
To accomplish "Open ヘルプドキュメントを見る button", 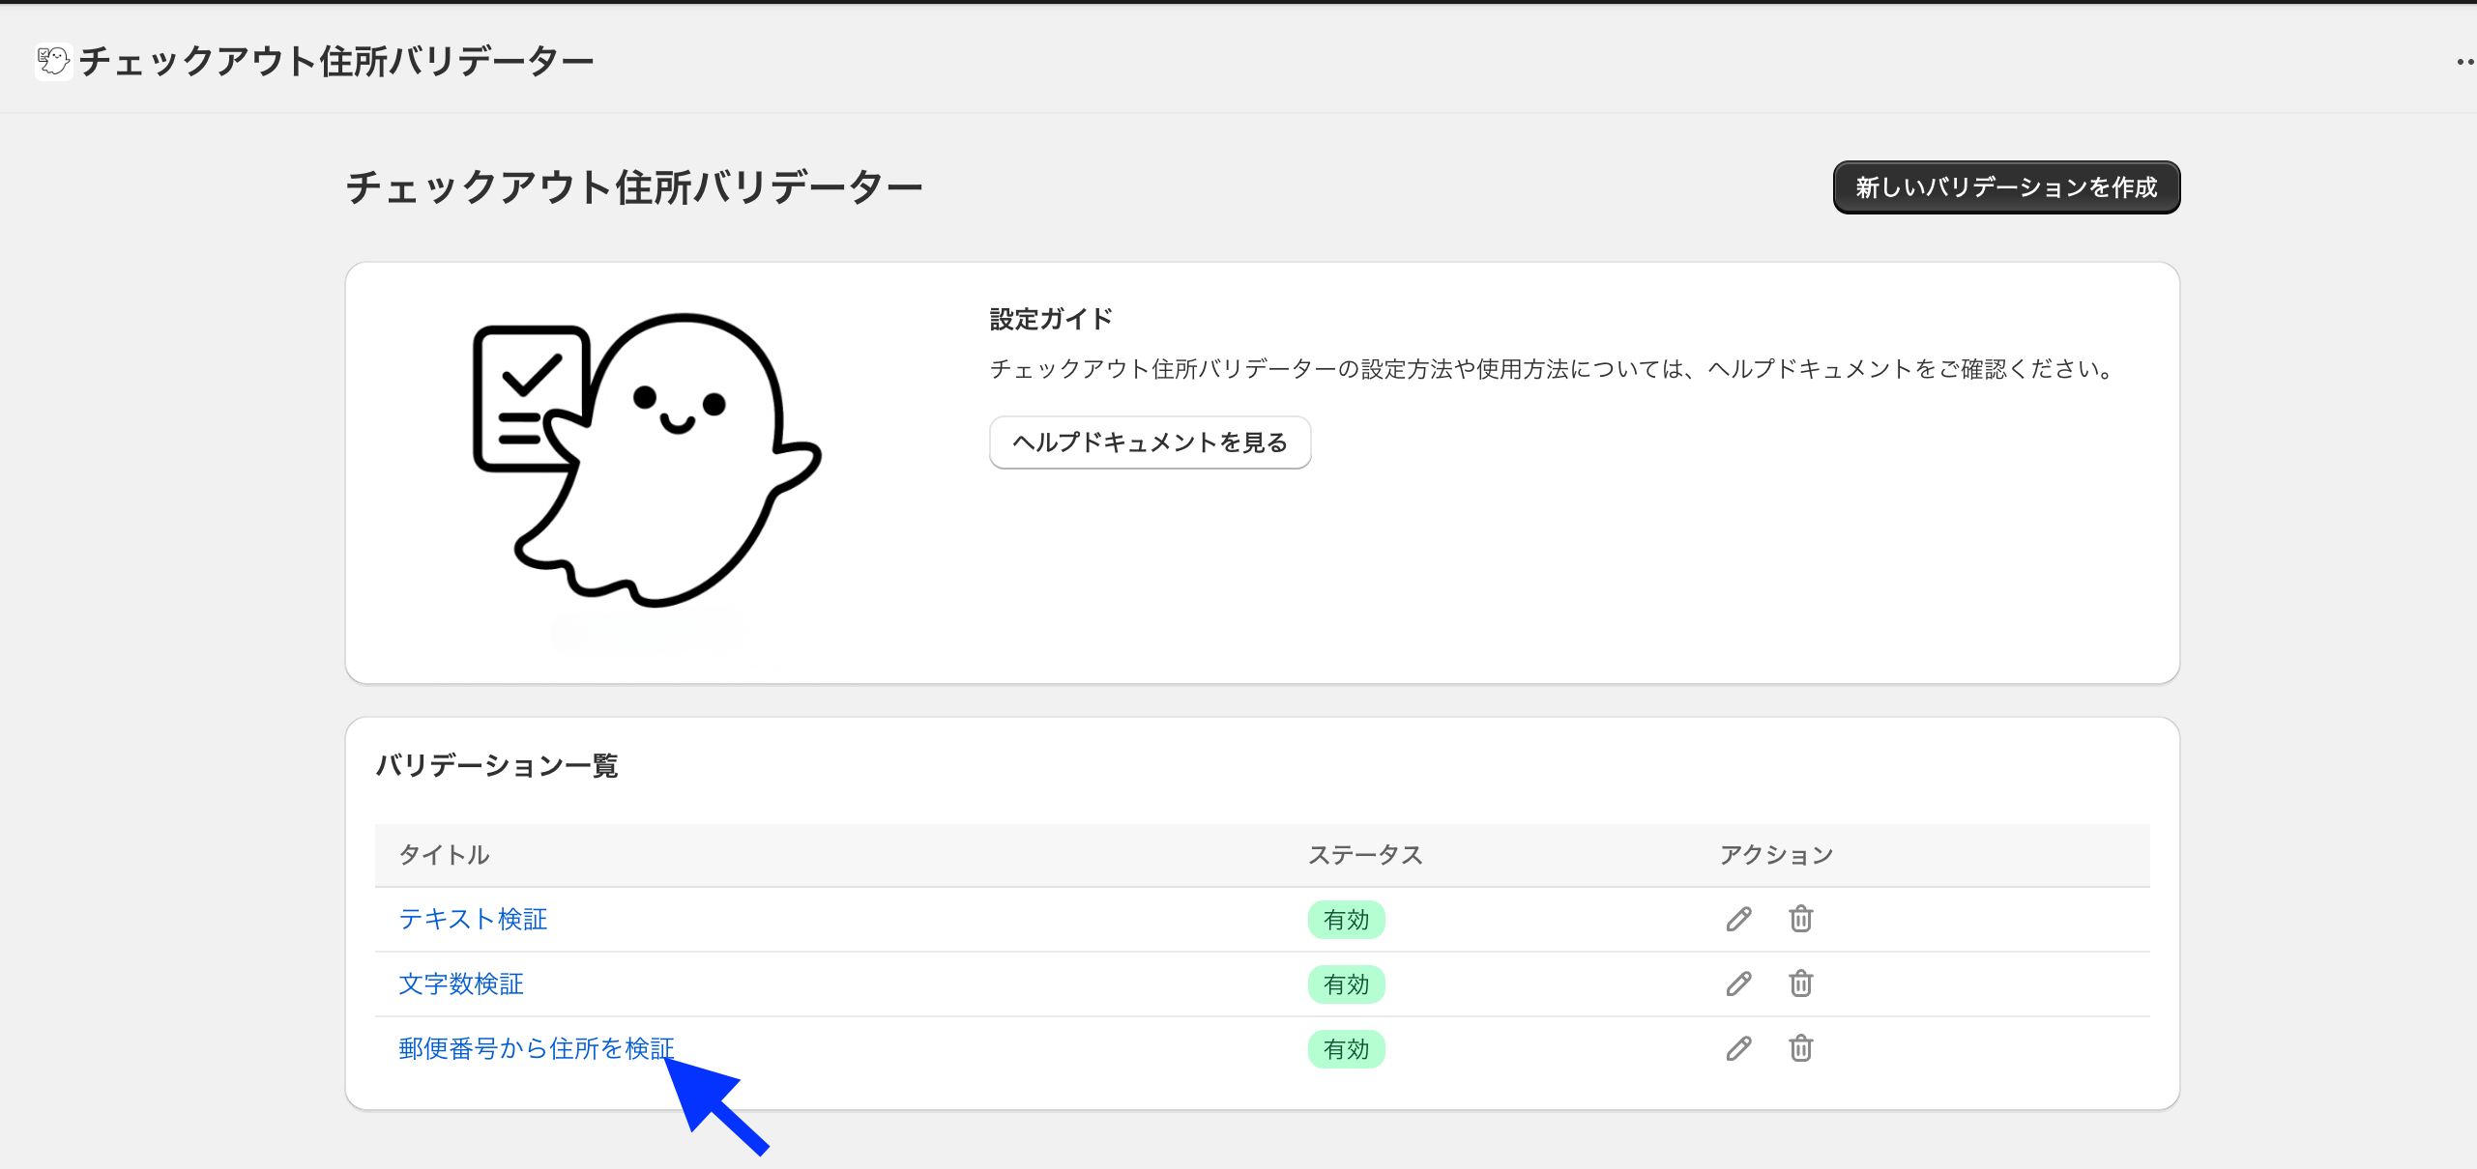I will 1150,442.
